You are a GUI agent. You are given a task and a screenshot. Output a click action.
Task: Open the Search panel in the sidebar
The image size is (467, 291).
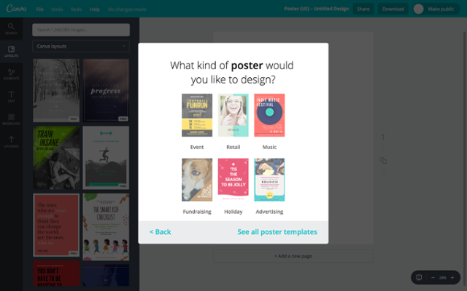point(11,29)
